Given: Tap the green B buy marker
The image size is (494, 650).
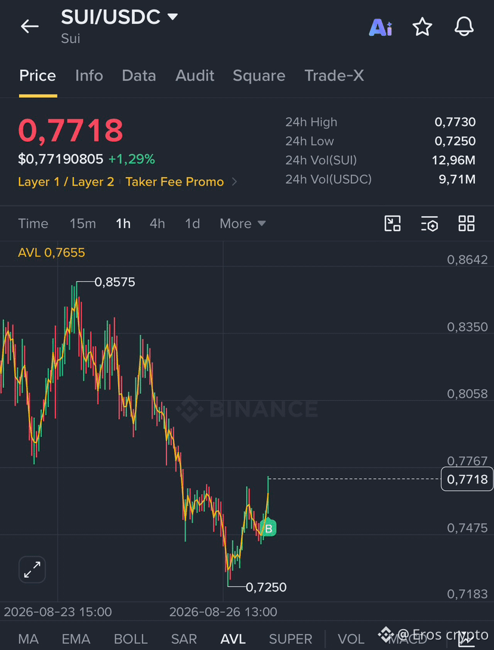Looking at the screenshot, I should click(268, 528).
